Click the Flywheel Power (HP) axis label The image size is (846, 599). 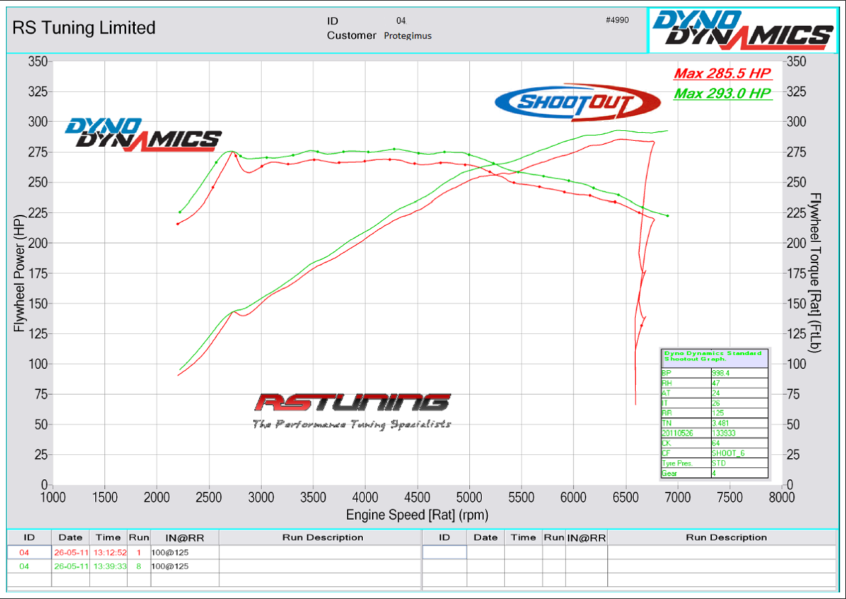(x=19, y=273)
